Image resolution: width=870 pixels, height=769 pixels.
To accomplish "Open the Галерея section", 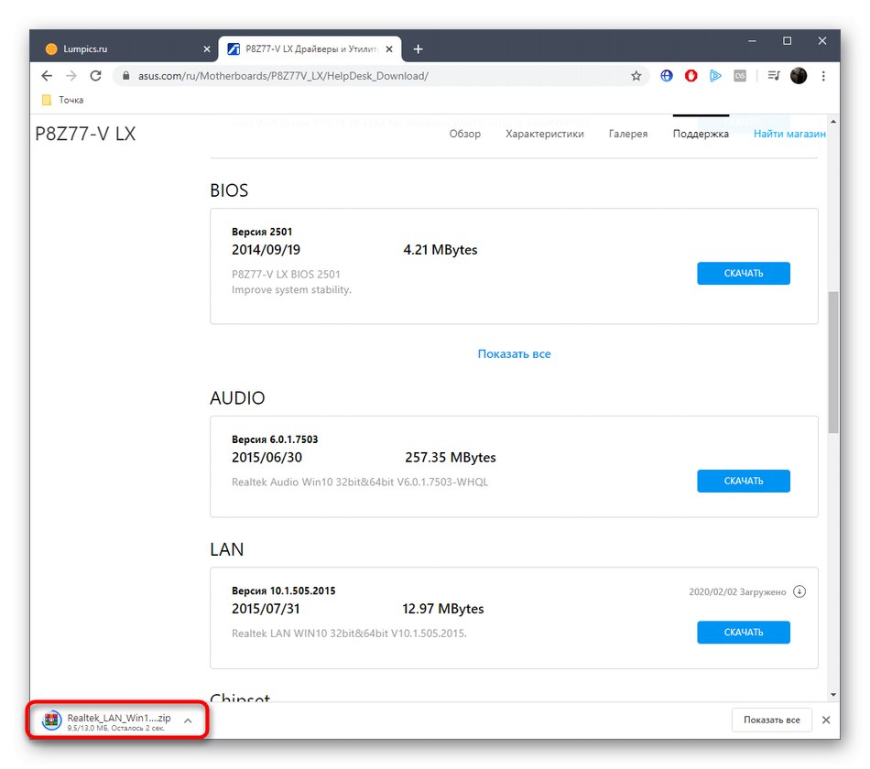I will [628, 134].
